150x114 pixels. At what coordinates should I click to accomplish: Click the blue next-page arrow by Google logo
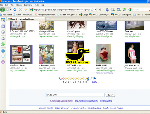95,78
